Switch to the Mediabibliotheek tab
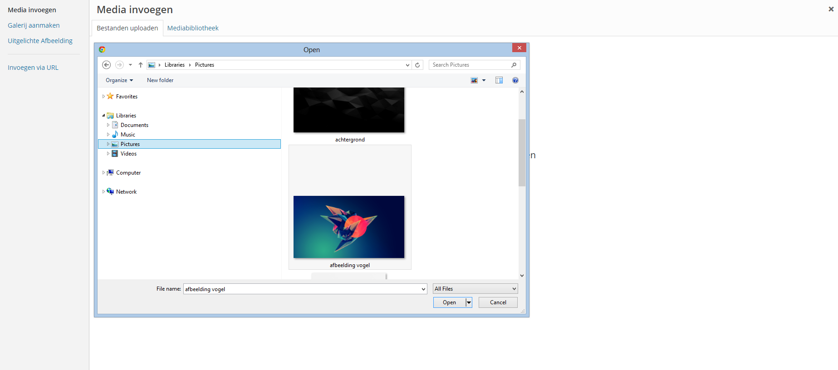 [x=193, y=28]
